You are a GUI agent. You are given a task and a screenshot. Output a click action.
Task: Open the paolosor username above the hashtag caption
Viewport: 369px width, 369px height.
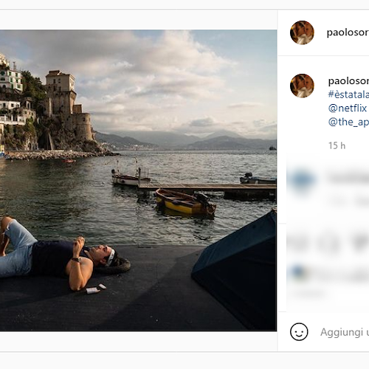(348, 81)
